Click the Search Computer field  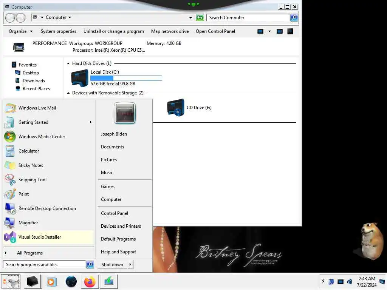click(248, 17)
